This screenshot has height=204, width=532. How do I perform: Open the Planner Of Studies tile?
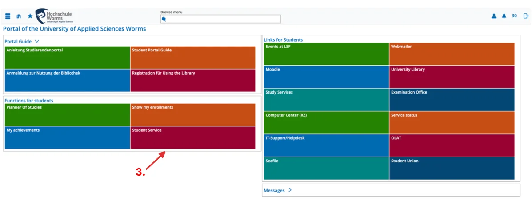tap(67, 115)
